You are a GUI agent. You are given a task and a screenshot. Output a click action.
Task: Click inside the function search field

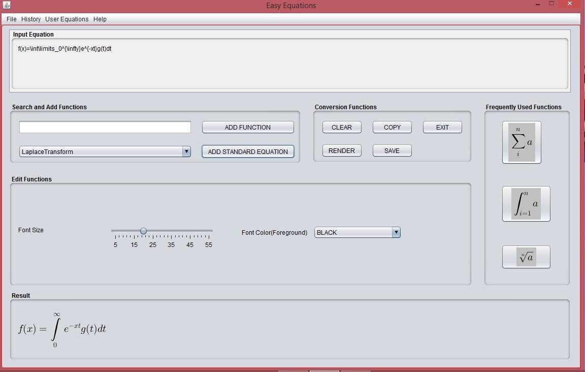pos(105,127)
